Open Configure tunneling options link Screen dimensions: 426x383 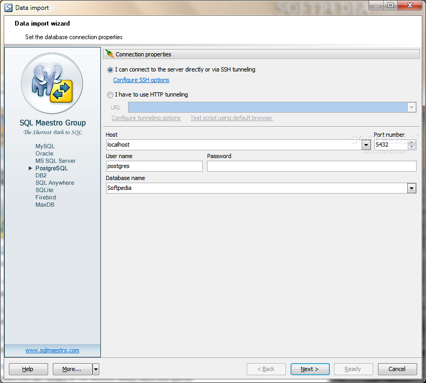coord(146,118)
